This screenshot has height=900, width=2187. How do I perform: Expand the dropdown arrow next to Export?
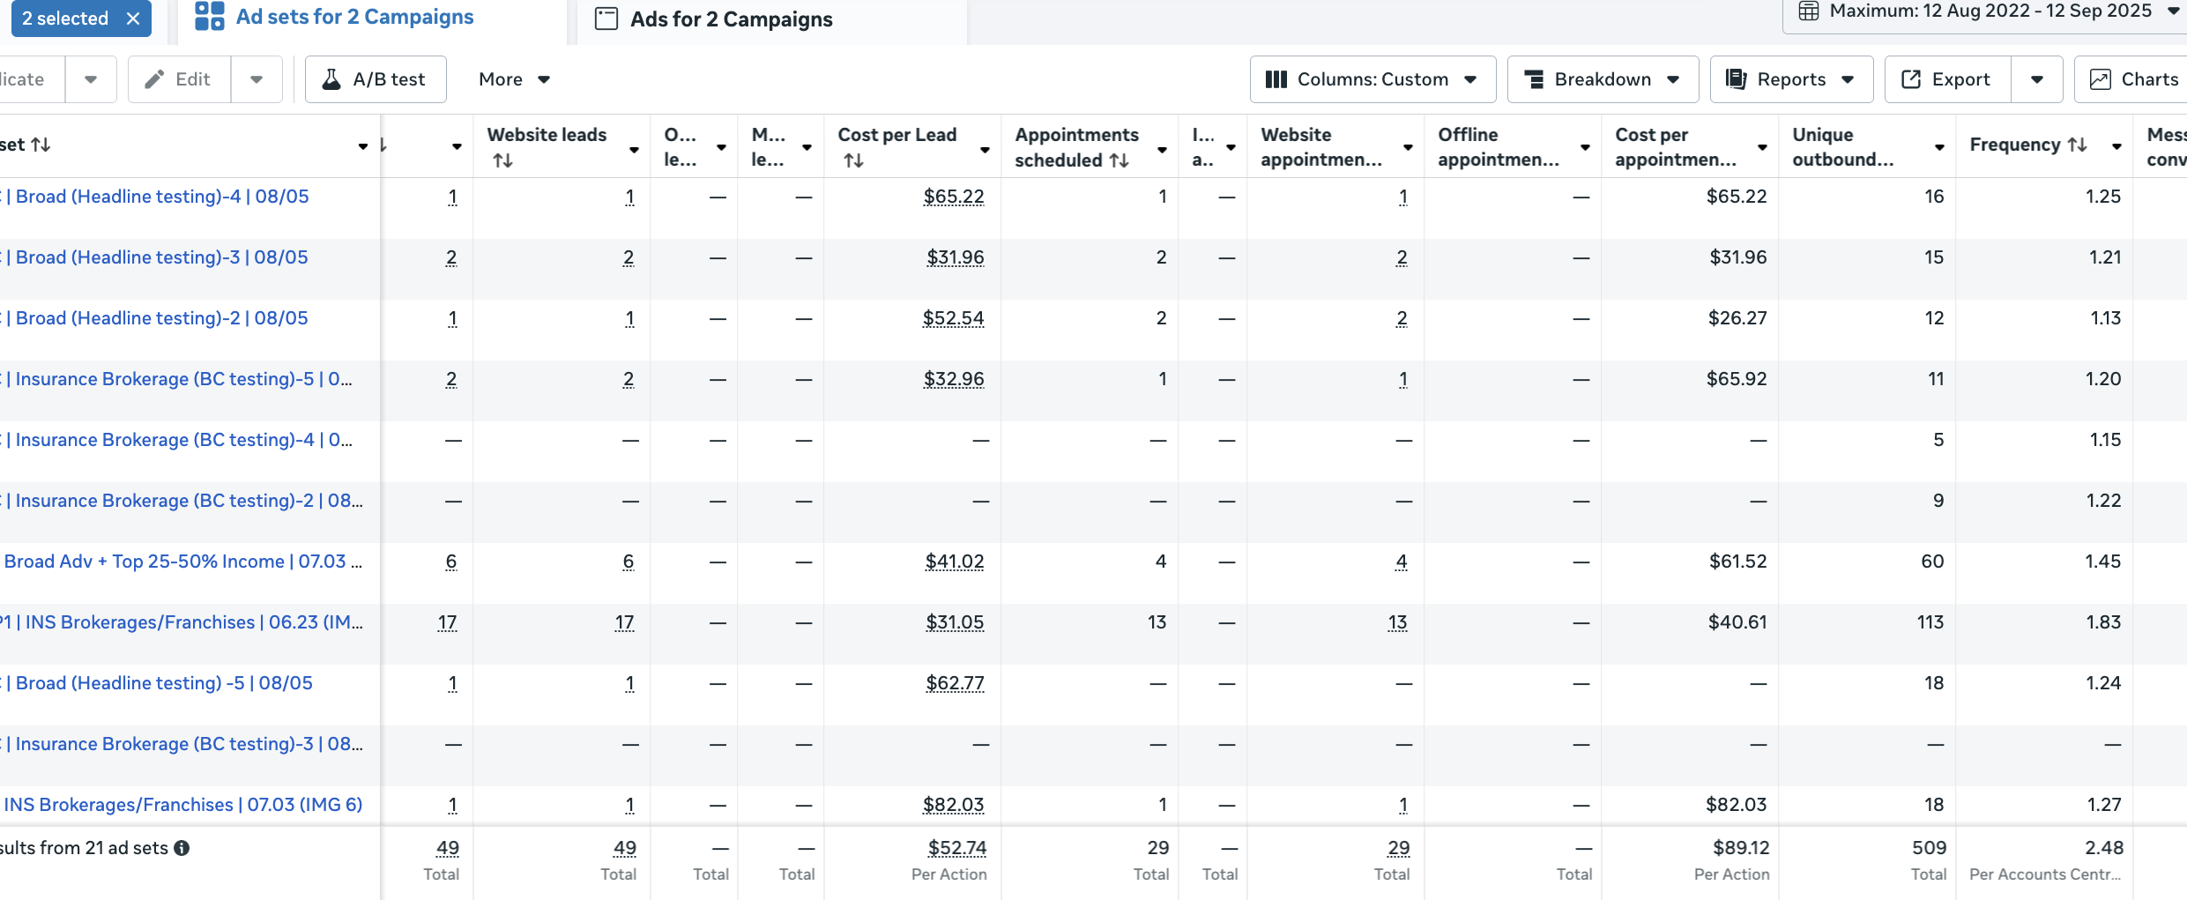(x=2036, y=79)
